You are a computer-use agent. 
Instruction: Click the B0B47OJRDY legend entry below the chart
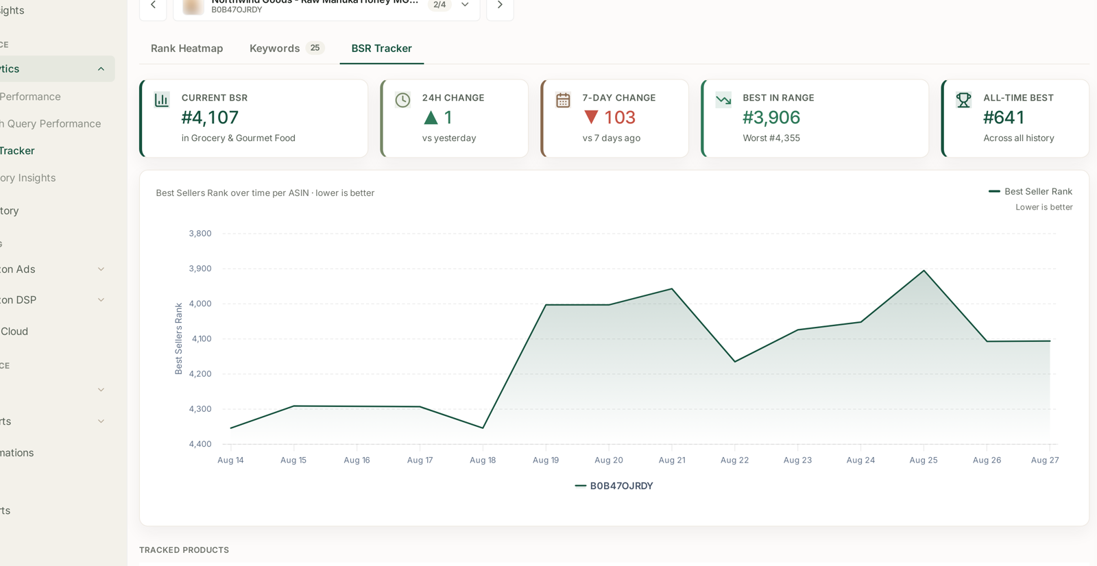614,487
